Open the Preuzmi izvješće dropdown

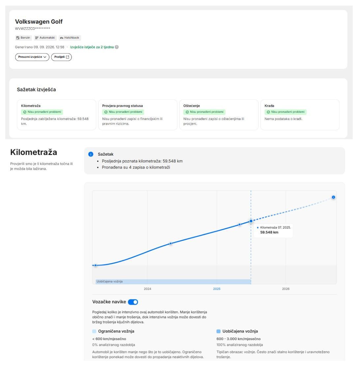pos(32,57)
